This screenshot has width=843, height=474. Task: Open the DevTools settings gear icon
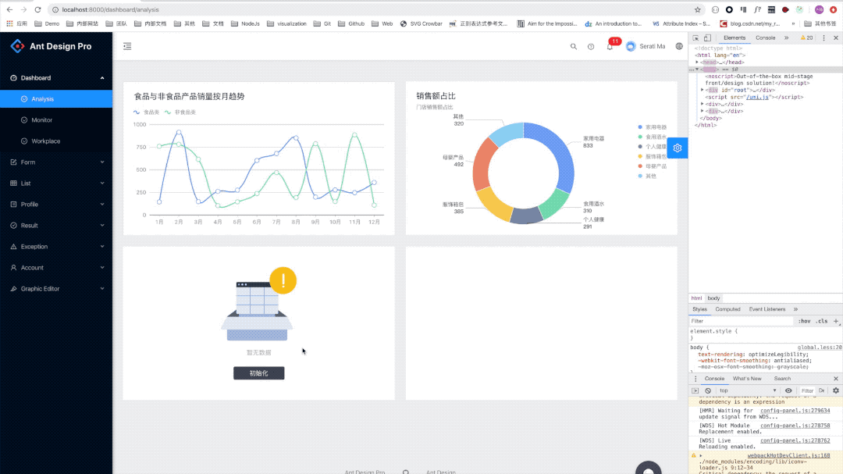[x=835, y=390]
